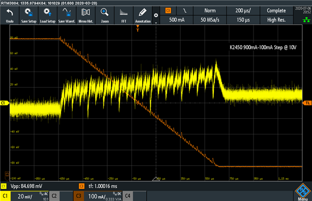The width and height of the screenshot is (312, 201).
Task: Open Save Setup tool
Action: 29,15
